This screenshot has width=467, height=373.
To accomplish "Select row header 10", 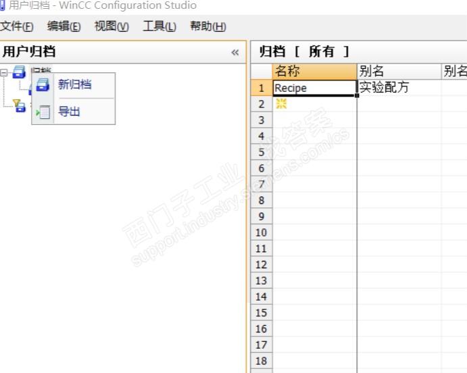I will (x=262, y=232).
